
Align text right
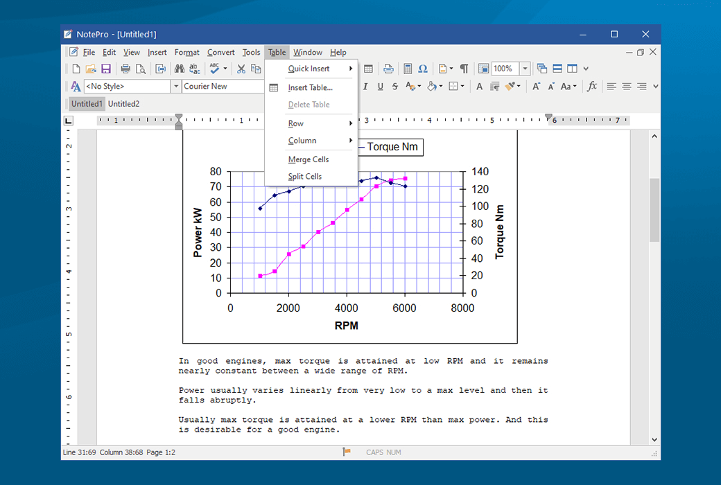(x=641, y=87)
